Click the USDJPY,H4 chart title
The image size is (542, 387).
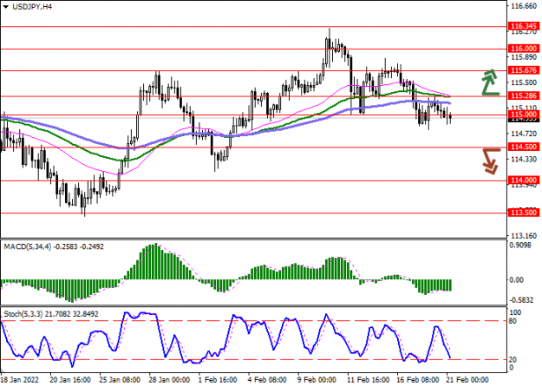click(x=32, y=7)
